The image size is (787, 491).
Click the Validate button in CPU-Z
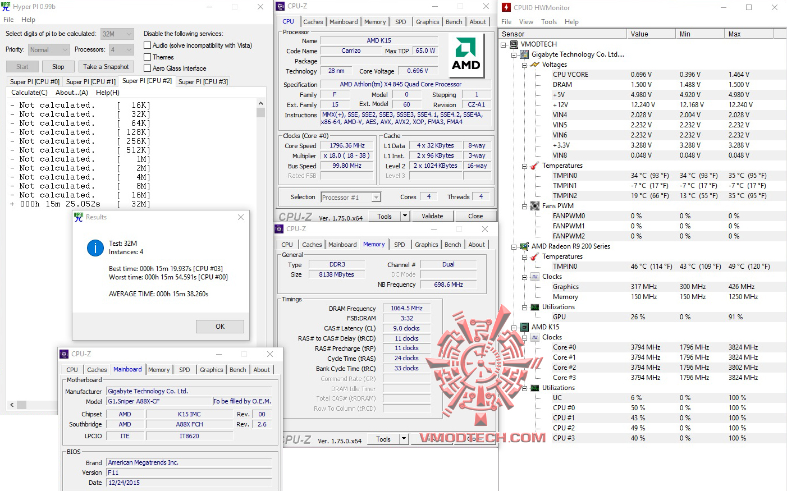coord(432,216)
